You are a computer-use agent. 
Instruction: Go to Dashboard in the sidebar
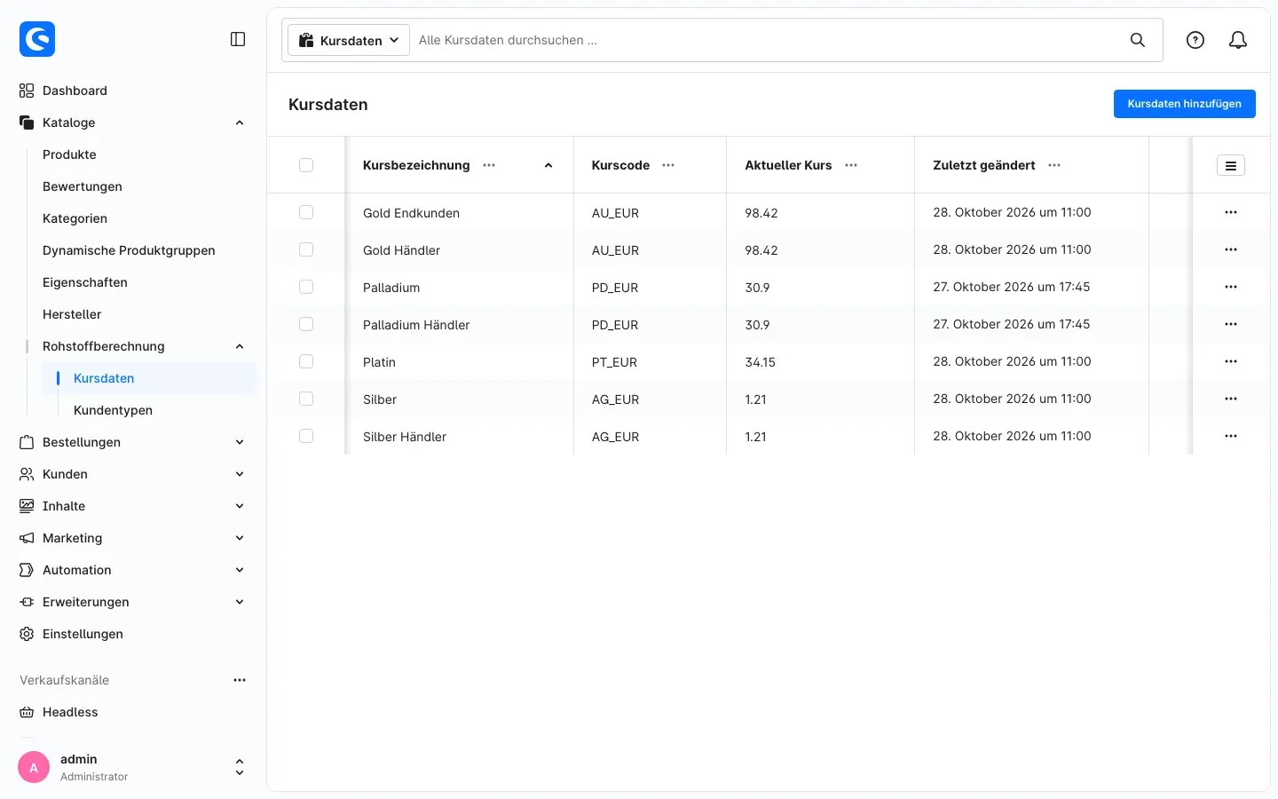[x=75, y=91]
